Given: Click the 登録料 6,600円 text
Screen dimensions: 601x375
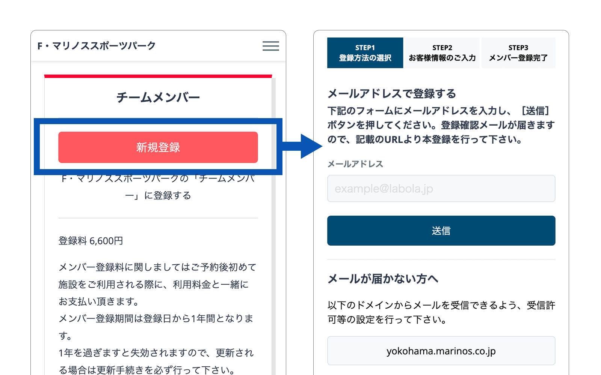Looking at the screenshot, I should click(91, 241).
